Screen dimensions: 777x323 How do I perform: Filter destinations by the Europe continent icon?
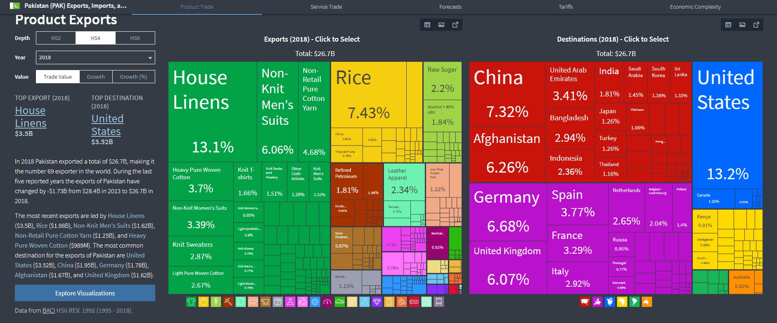pyautogui.click(x=597, y=302)
